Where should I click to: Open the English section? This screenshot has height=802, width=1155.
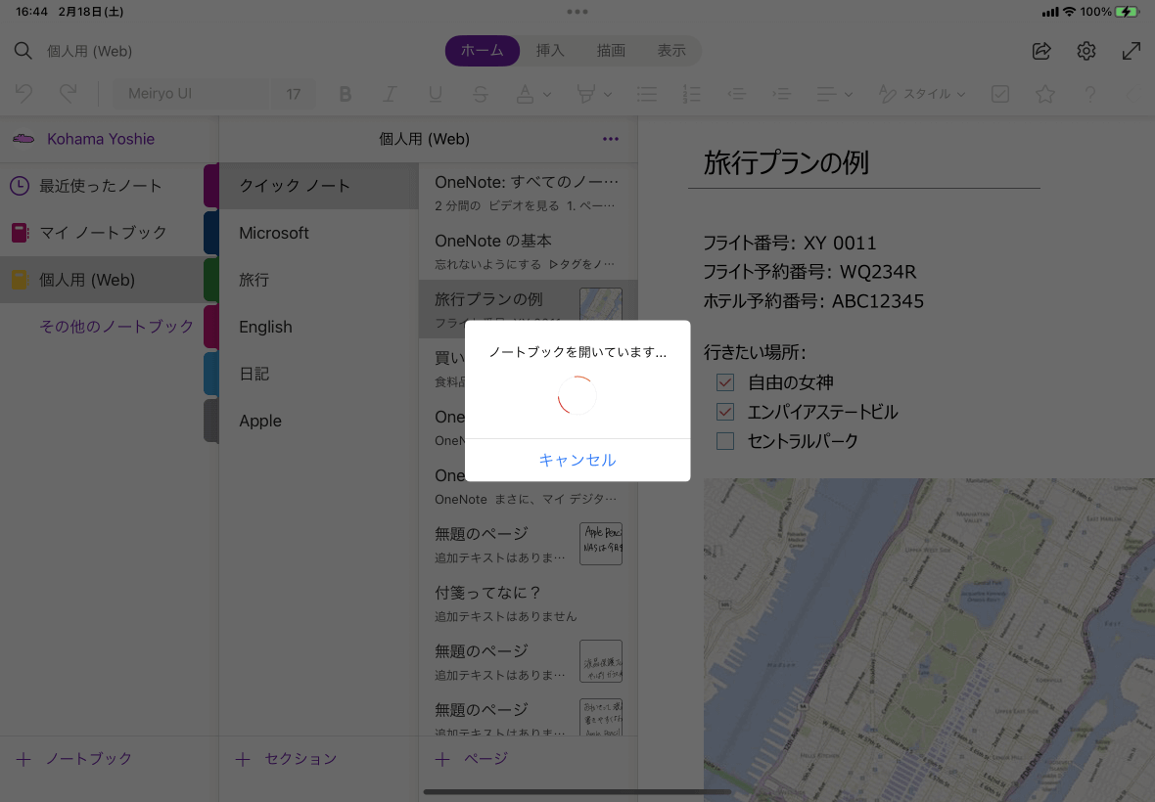pyautogui.click(x=318, y=327)
